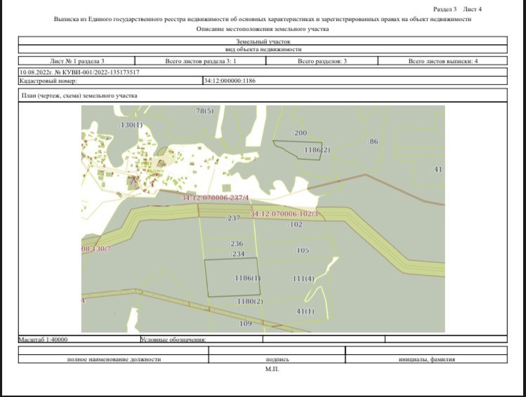526x397 pixels.
Task: Click the 'Лист 4' header text
Action: tap(473, 9)
